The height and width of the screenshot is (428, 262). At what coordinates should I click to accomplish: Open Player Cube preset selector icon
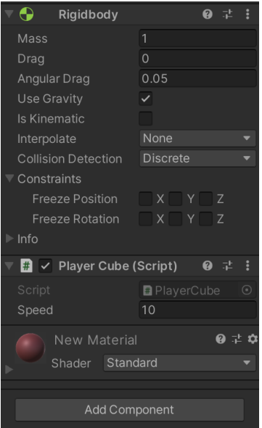[x=227, y=266]
